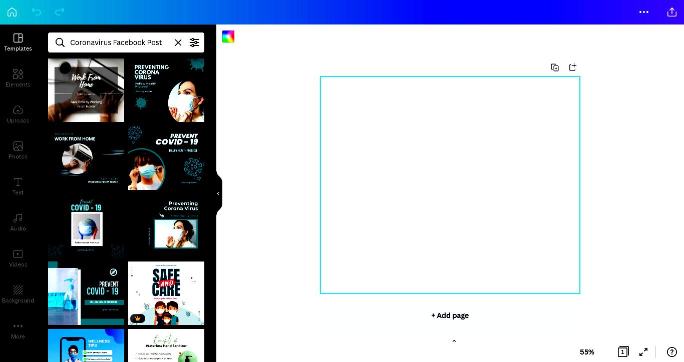Clear the search query
The height and width of the screenshot is (362, 684).
click(x=178, y=42)
